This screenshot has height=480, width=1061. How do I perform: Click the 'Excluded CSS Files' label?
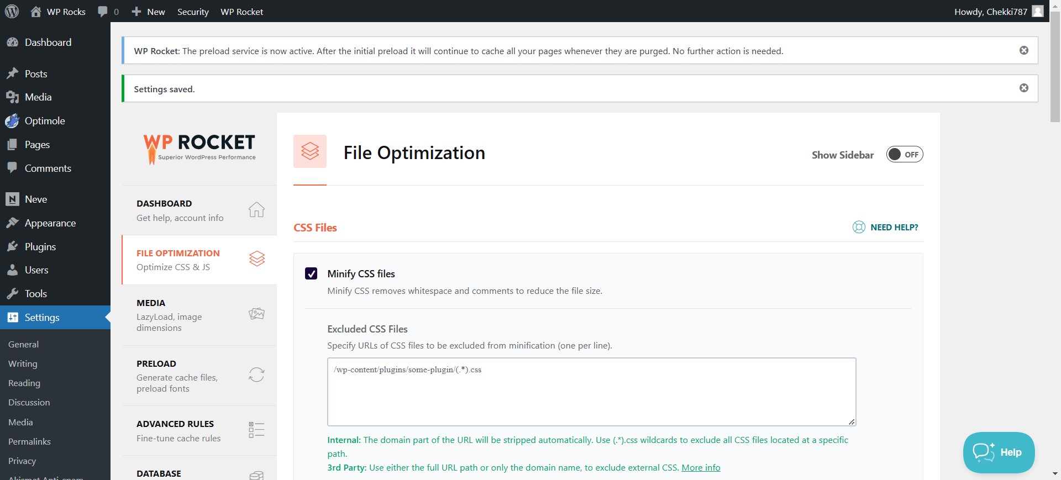[367, 329]
